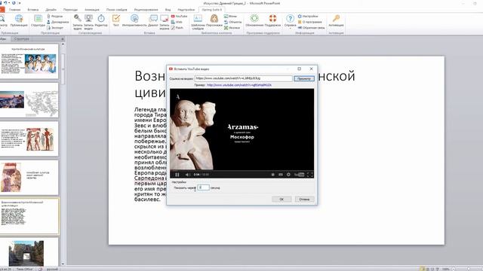Click the Ресурсы paperclip item

pyautogui.click(x=55, y=16)
